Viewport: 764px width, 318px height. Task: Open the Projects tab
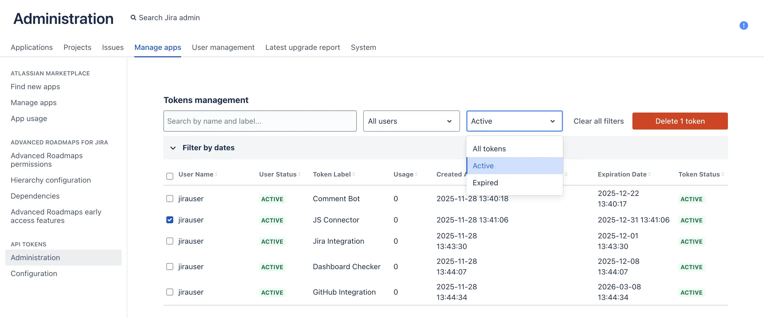(77, 48)
